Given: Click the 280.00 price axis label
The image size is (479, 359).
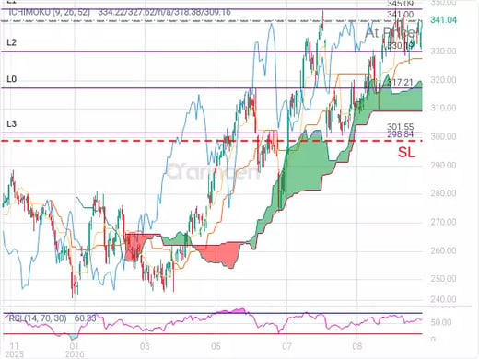Looking at the screenshot, I should tap(443, 193).
